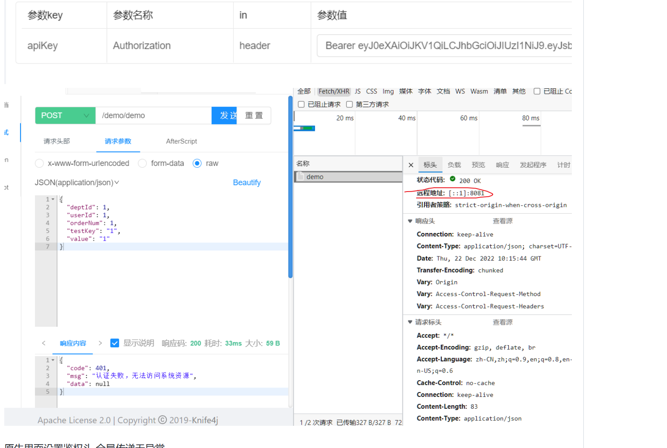Go to next response tab with right arrow
The height and width of the screenshot is (448, 667).
(100, 343)
